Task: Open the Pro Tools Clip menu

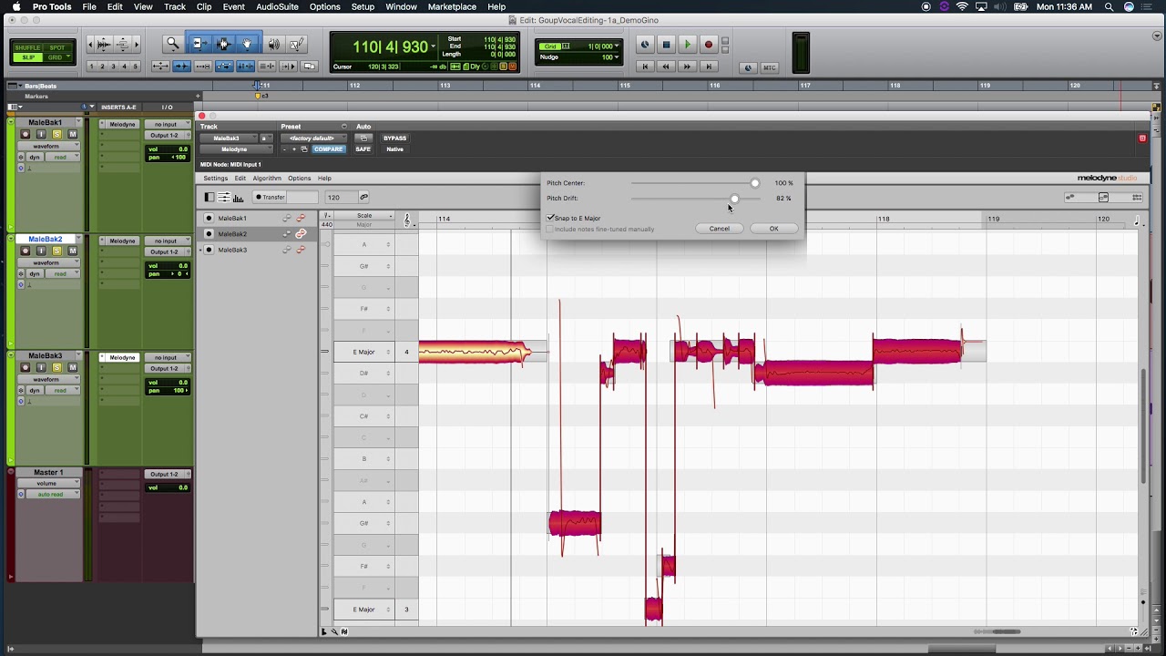Action: click(x=204, y=6)
